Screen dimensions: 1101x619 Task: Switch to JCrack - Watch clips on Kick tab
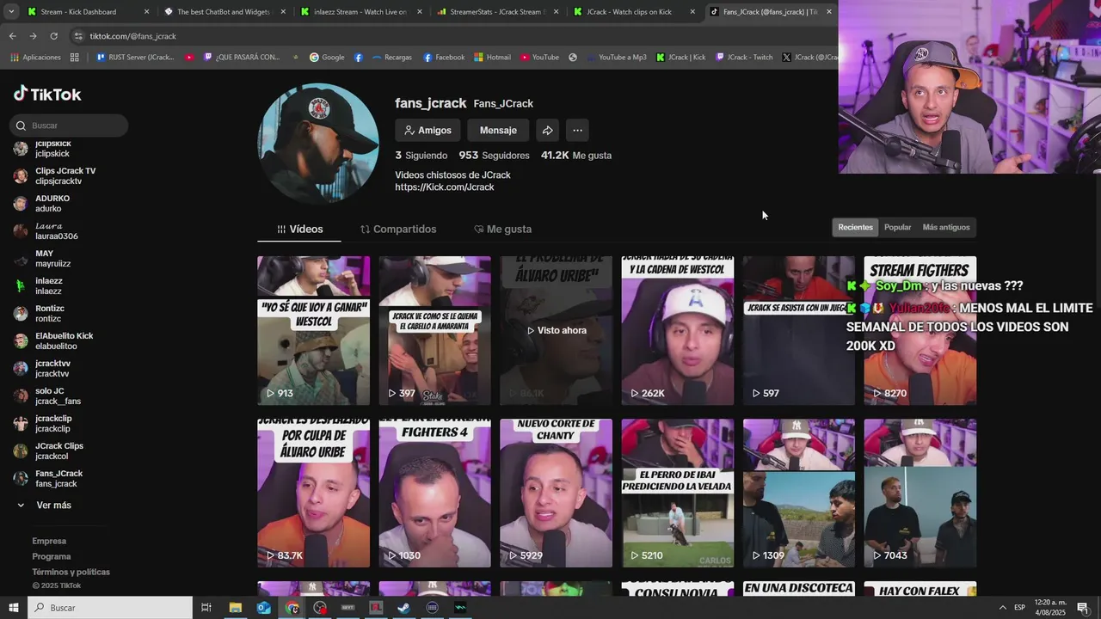point(635,12)
